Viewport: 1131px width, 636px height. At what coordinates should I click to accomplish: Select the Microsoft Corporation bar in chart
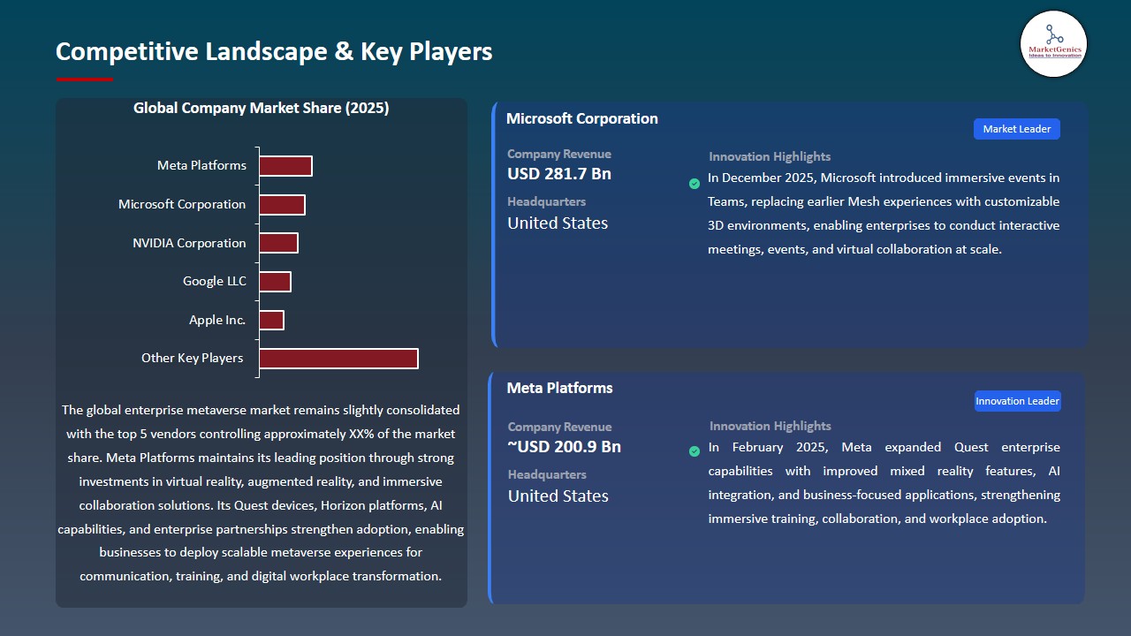pyautogui.click(x=282, y=205)
